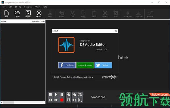Open the Edit menu

[x=10, y=7]
